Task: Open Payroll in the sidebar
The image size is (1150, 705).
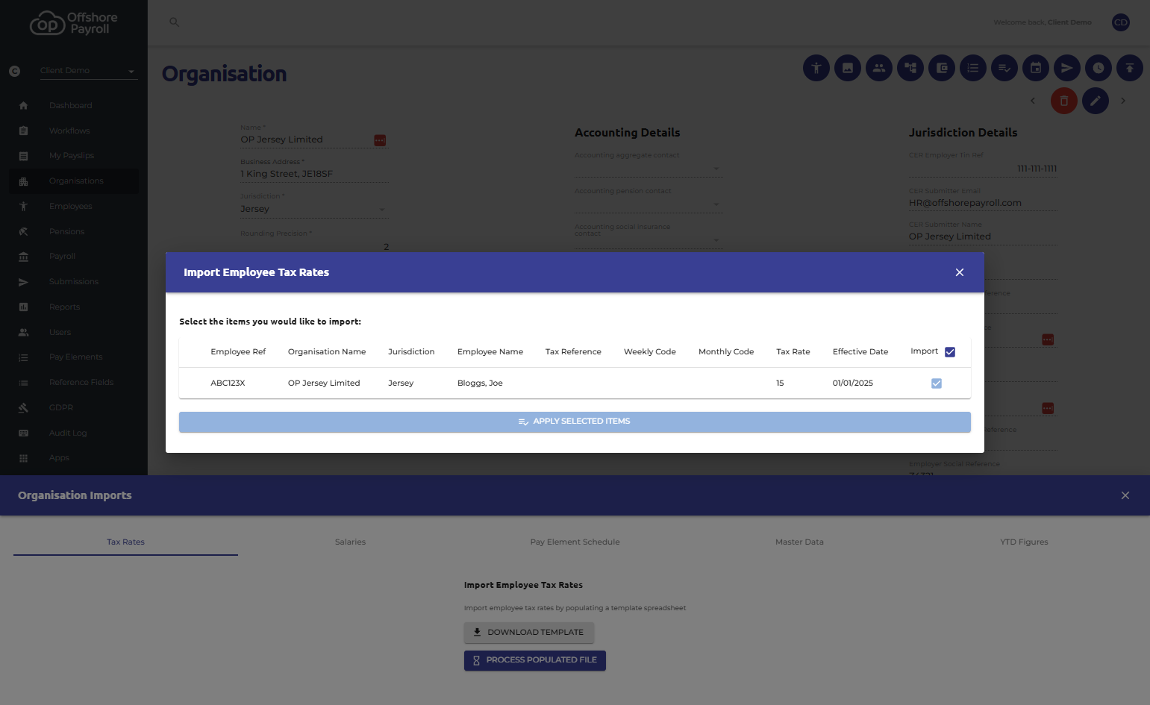Action: tap(73, 257)
